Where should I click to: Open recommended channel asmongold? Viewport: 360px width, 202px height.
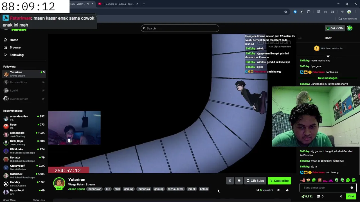point(24,134)
